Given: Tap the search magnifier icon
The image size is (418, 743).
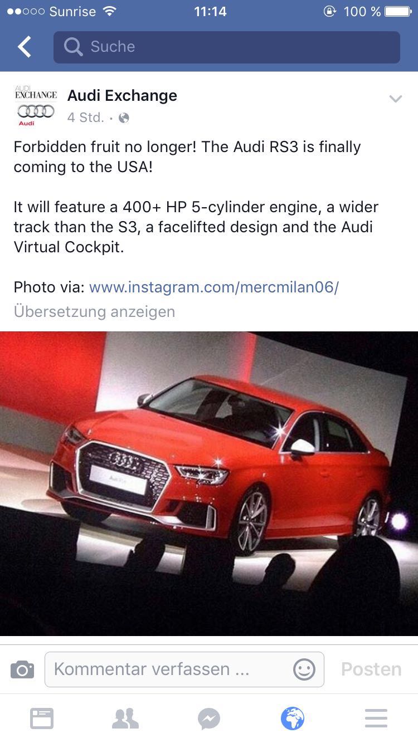Looking at the screenshot, I should point(73,47).
